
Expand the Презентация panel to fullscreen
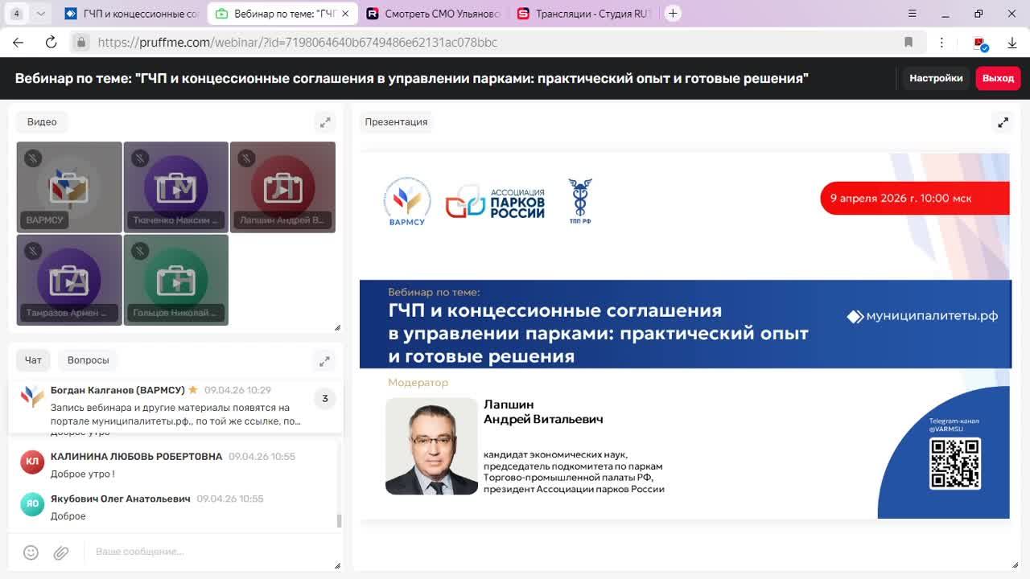pos(1003,122)
